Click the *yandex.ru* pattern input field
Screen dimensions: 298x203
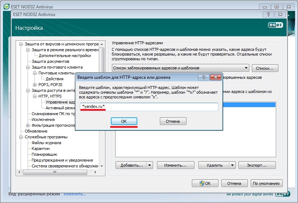[x=149, y=106]
